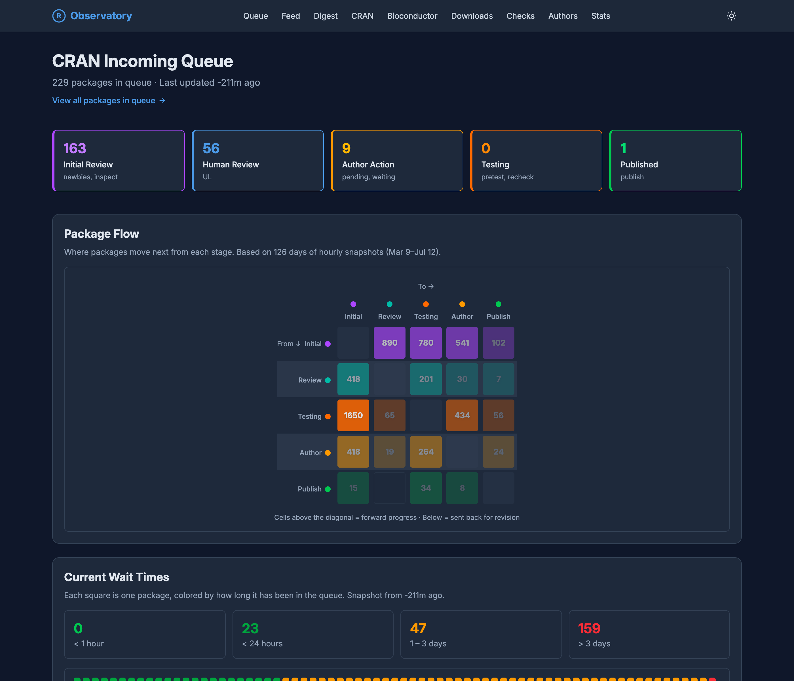Go to the Downloads page
Viewport: 794px width, 681px height.
click(x=472, y=16)
